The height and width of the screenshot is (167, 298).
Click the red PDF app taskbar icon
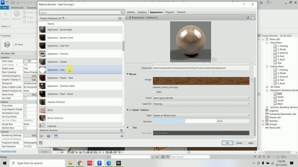tap(89, 163)
